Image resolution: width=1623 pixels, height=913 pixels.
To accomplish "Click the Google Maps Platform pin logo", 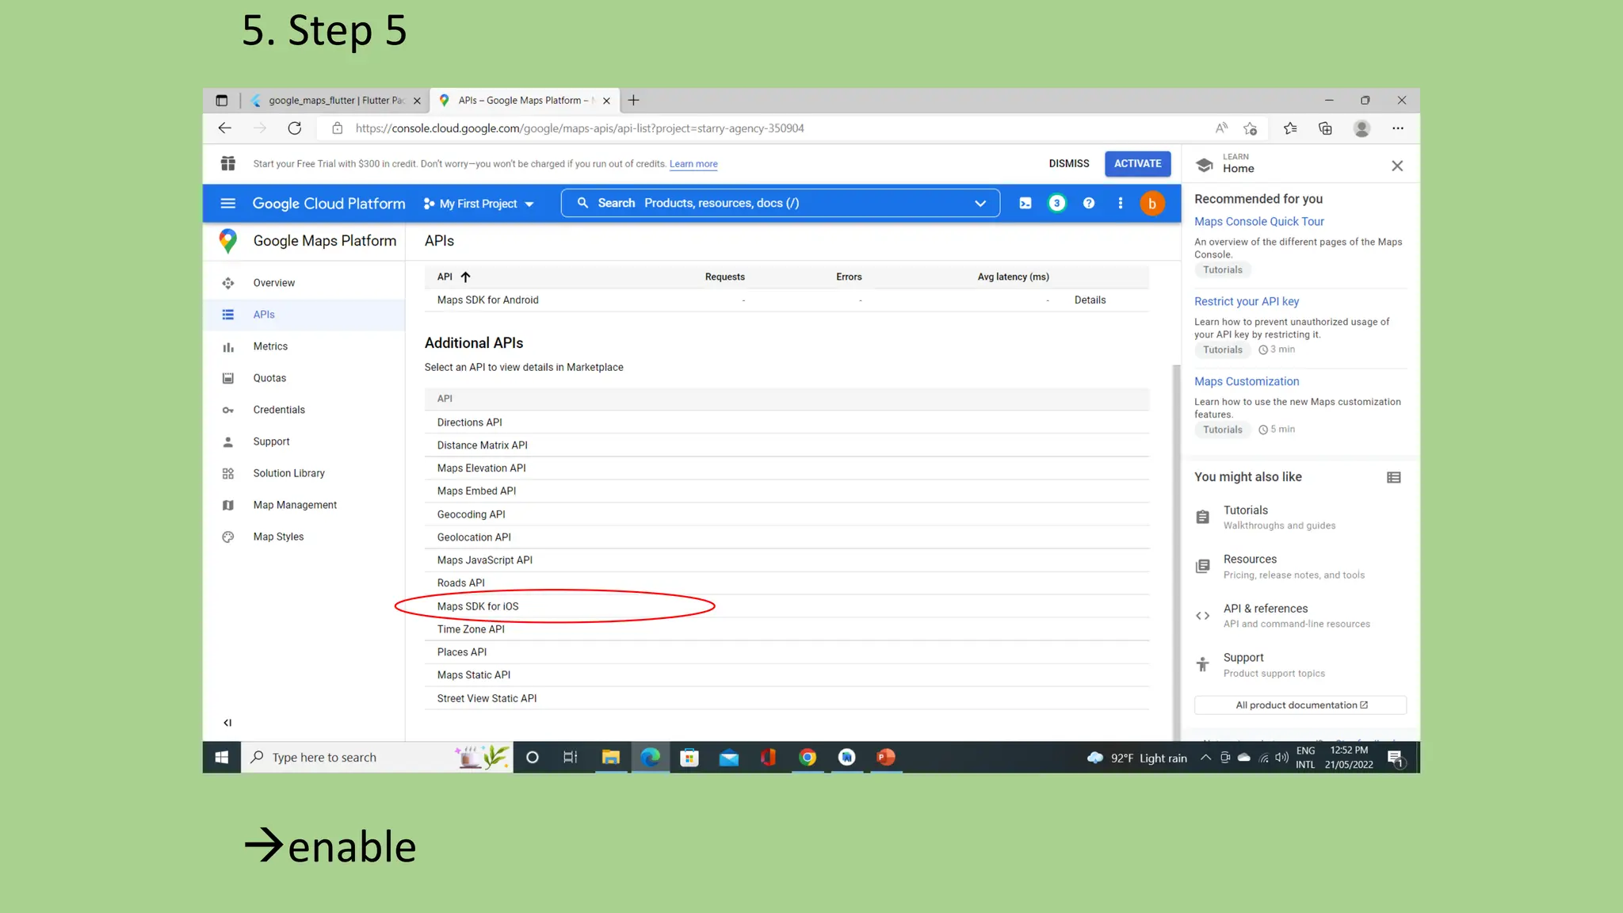I will pos(228,241).
